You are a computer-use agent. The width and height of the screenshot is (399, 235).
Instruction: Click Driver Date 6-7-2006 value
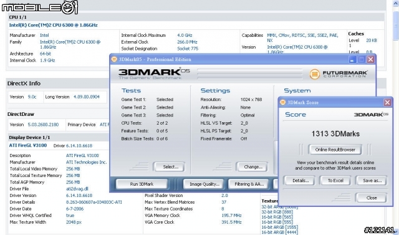tap(75, 209)
